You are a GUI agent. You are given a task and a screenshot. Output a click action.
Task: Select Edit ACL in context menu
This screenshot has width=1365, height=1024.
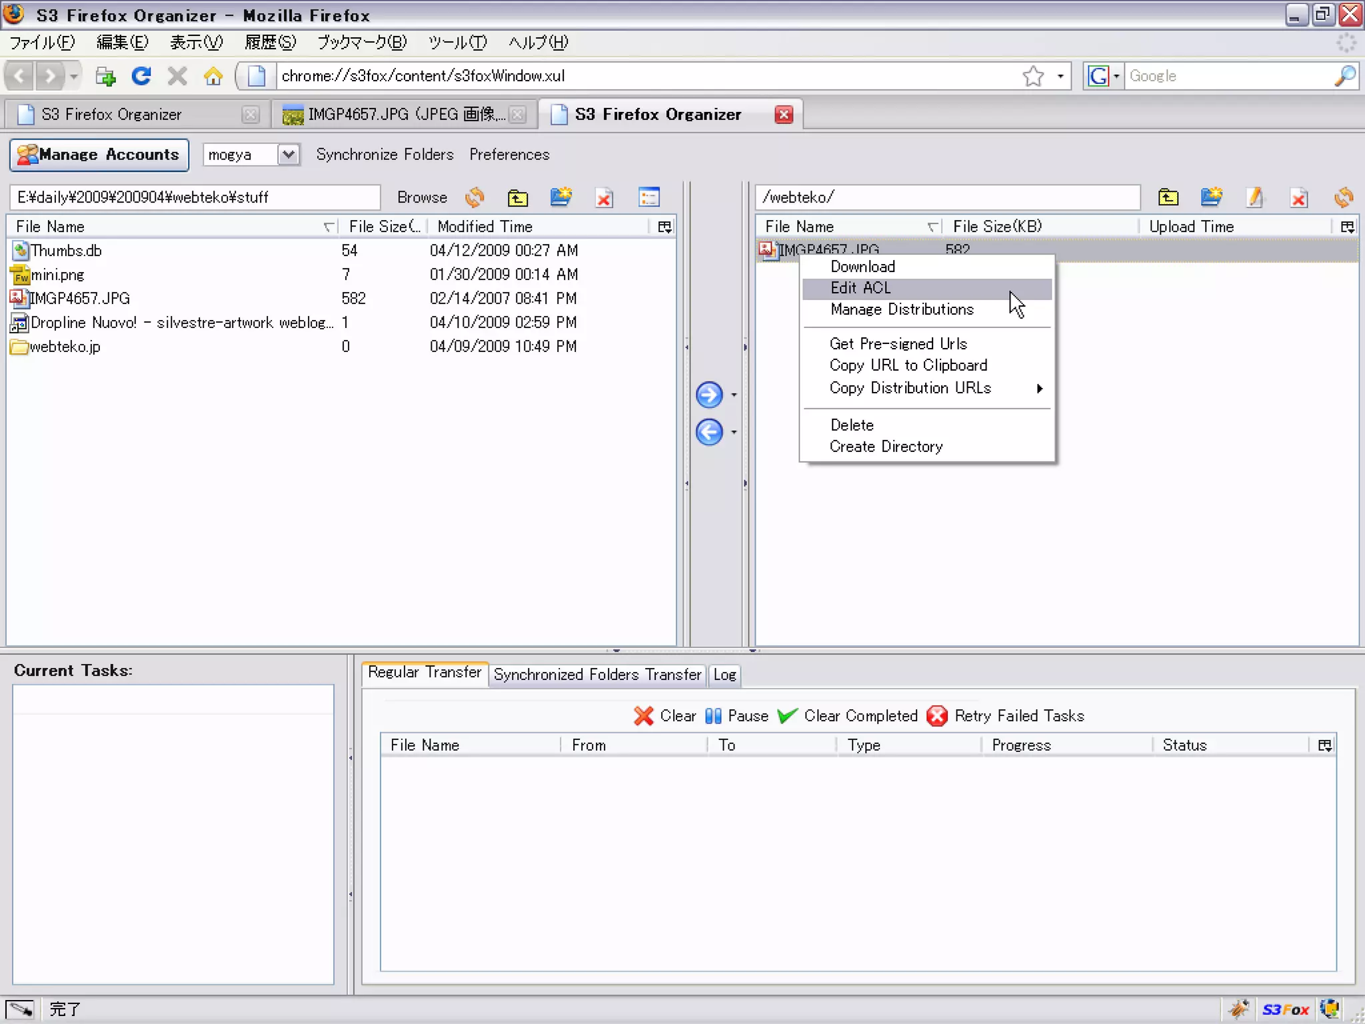(928, 288)
